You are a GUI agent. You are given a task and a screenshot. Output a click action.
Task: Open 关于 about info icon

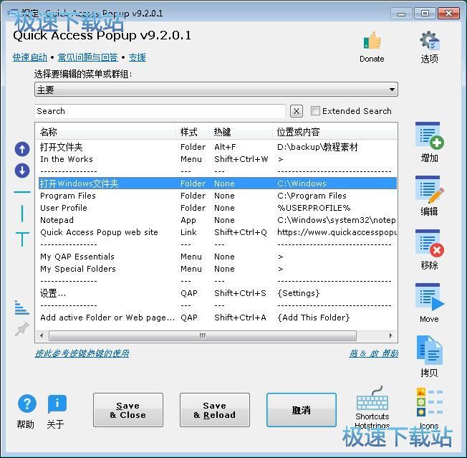pos(57,404)
